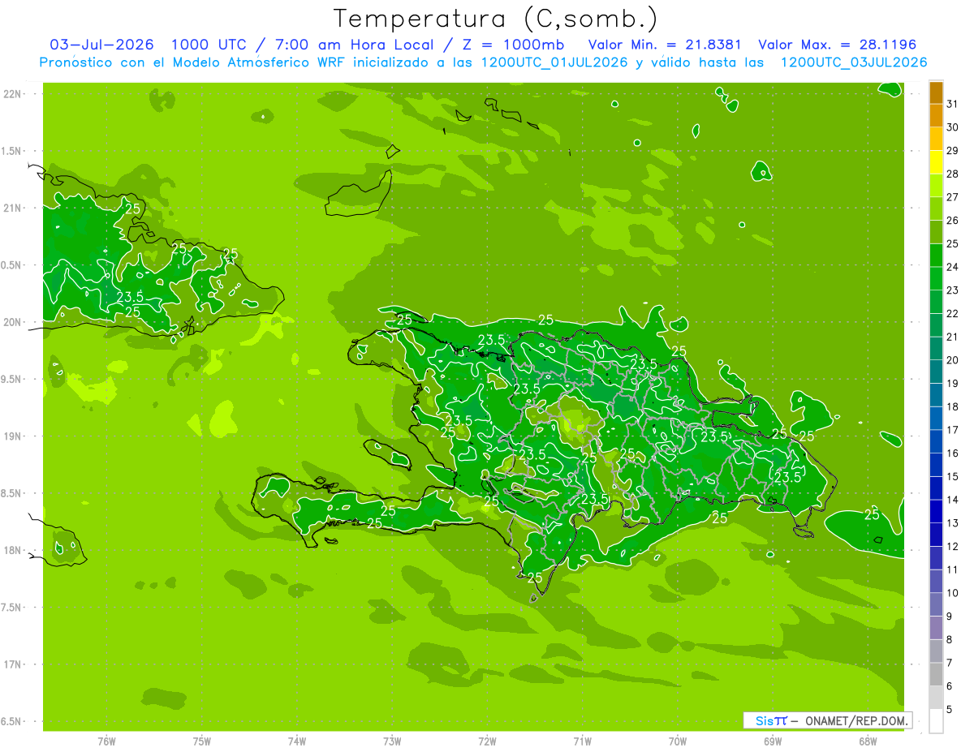Viewport: 974px width, 752px height.
Task: Select the date text "03-Jul-2026"
Action: coord(102,45)
